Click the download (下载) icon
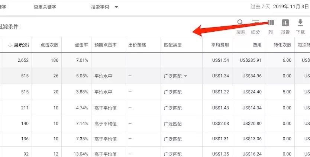This screenshot has width=310, height=157. point(300,23)
